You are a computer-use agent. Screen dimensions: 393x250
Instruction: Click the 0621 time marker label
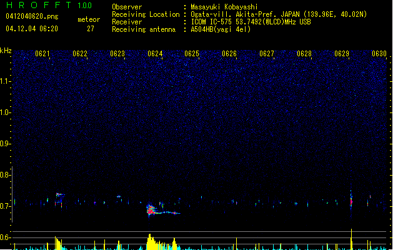(42, 54)
